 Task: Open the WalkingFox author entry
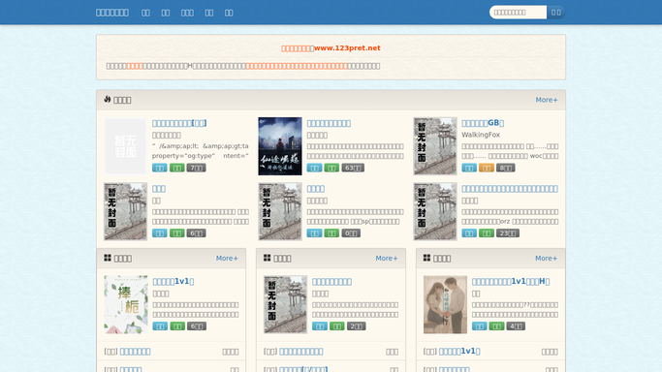tap(481, 135)
